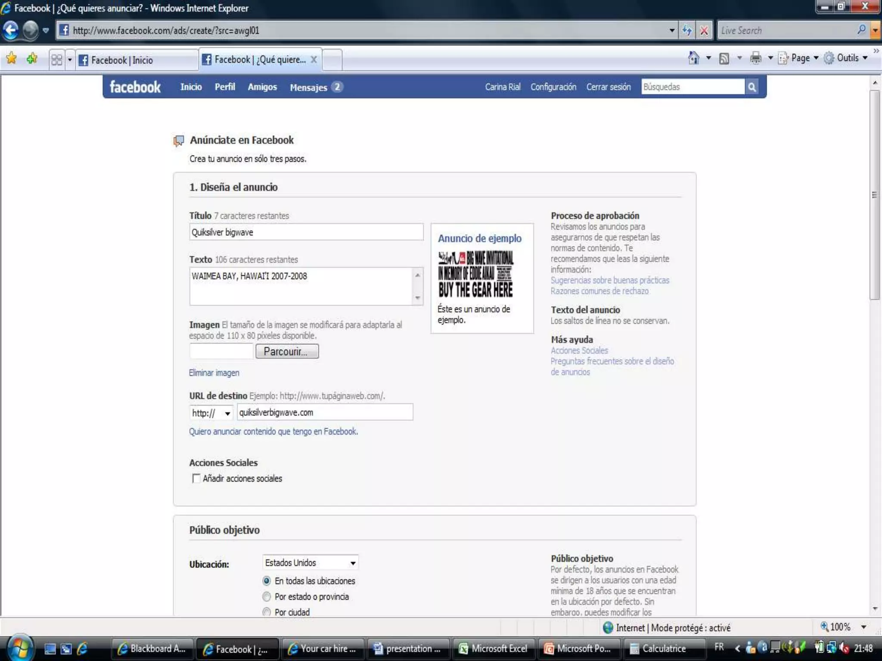
Task: Click the Texto box scroll down arrow
Action: click(x=417, y=298)
